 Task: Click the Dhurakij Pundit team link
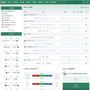(x=36, y=25)
